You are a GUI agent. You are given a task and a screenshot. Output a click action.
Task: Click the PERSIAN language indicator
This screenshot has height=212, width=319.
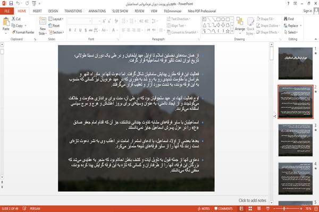click(x=35, y=209)
